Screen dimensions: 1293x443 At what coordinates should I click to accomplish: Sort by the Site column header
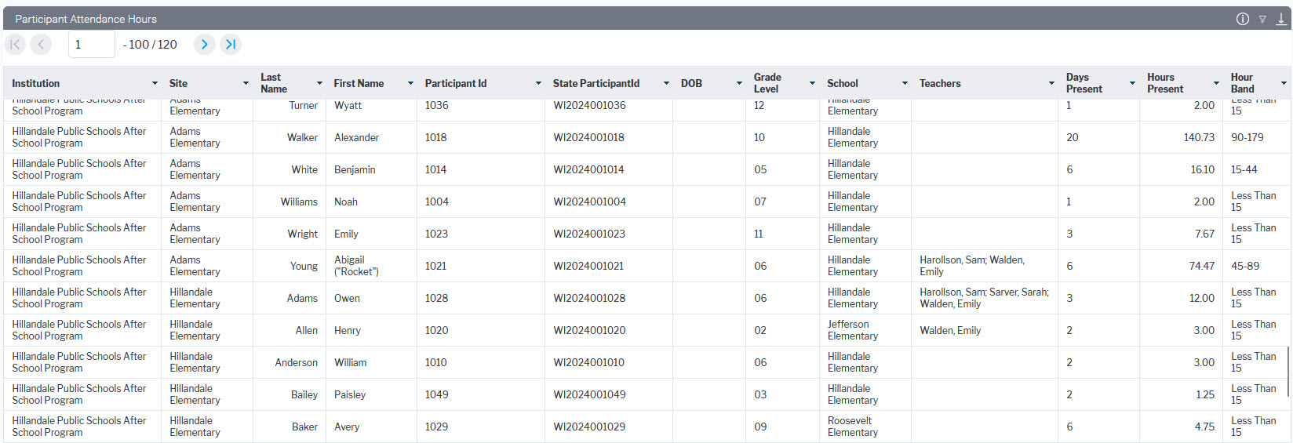point(178,83)
